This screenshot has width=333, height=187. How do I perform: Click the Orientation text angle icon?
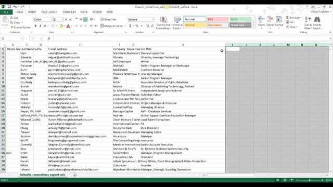[92, 20]
